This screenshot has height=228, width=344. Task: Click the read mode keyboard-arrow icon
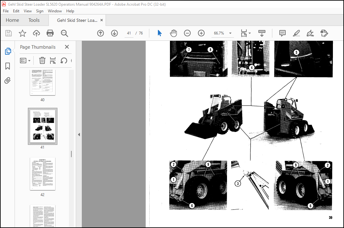tap(262, 33)
